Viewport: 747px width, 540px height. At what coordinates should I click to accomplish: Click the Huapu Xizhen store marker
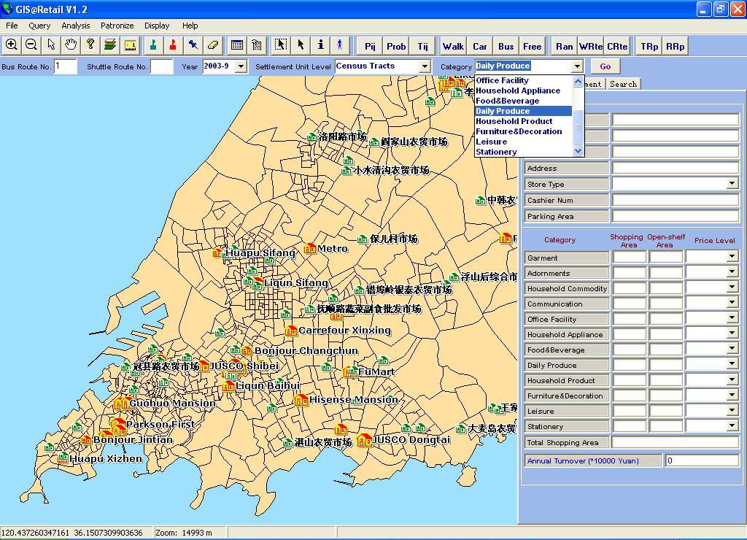63,458
